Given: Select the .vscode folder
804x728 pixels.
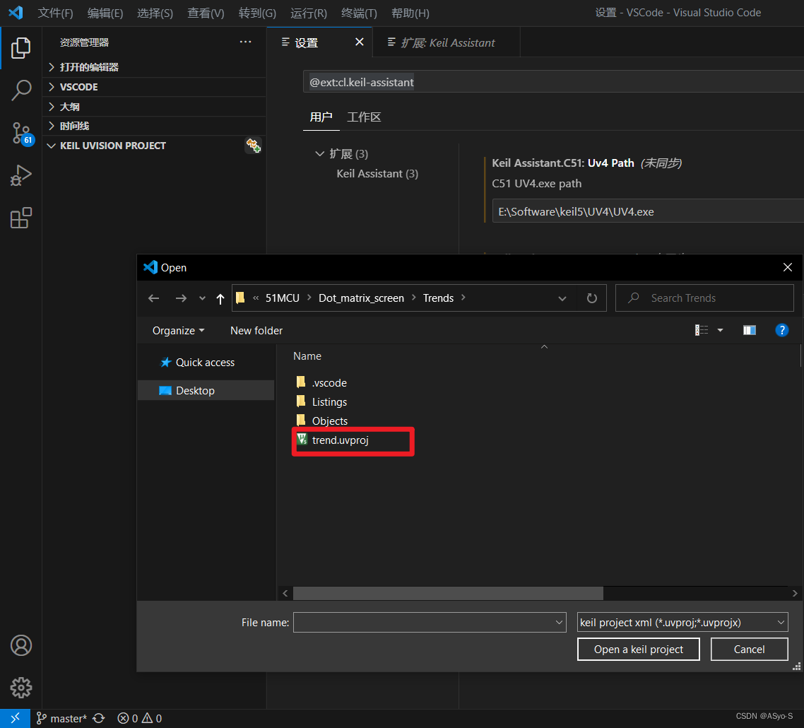Looking at the screenshot, I should 329,382.
